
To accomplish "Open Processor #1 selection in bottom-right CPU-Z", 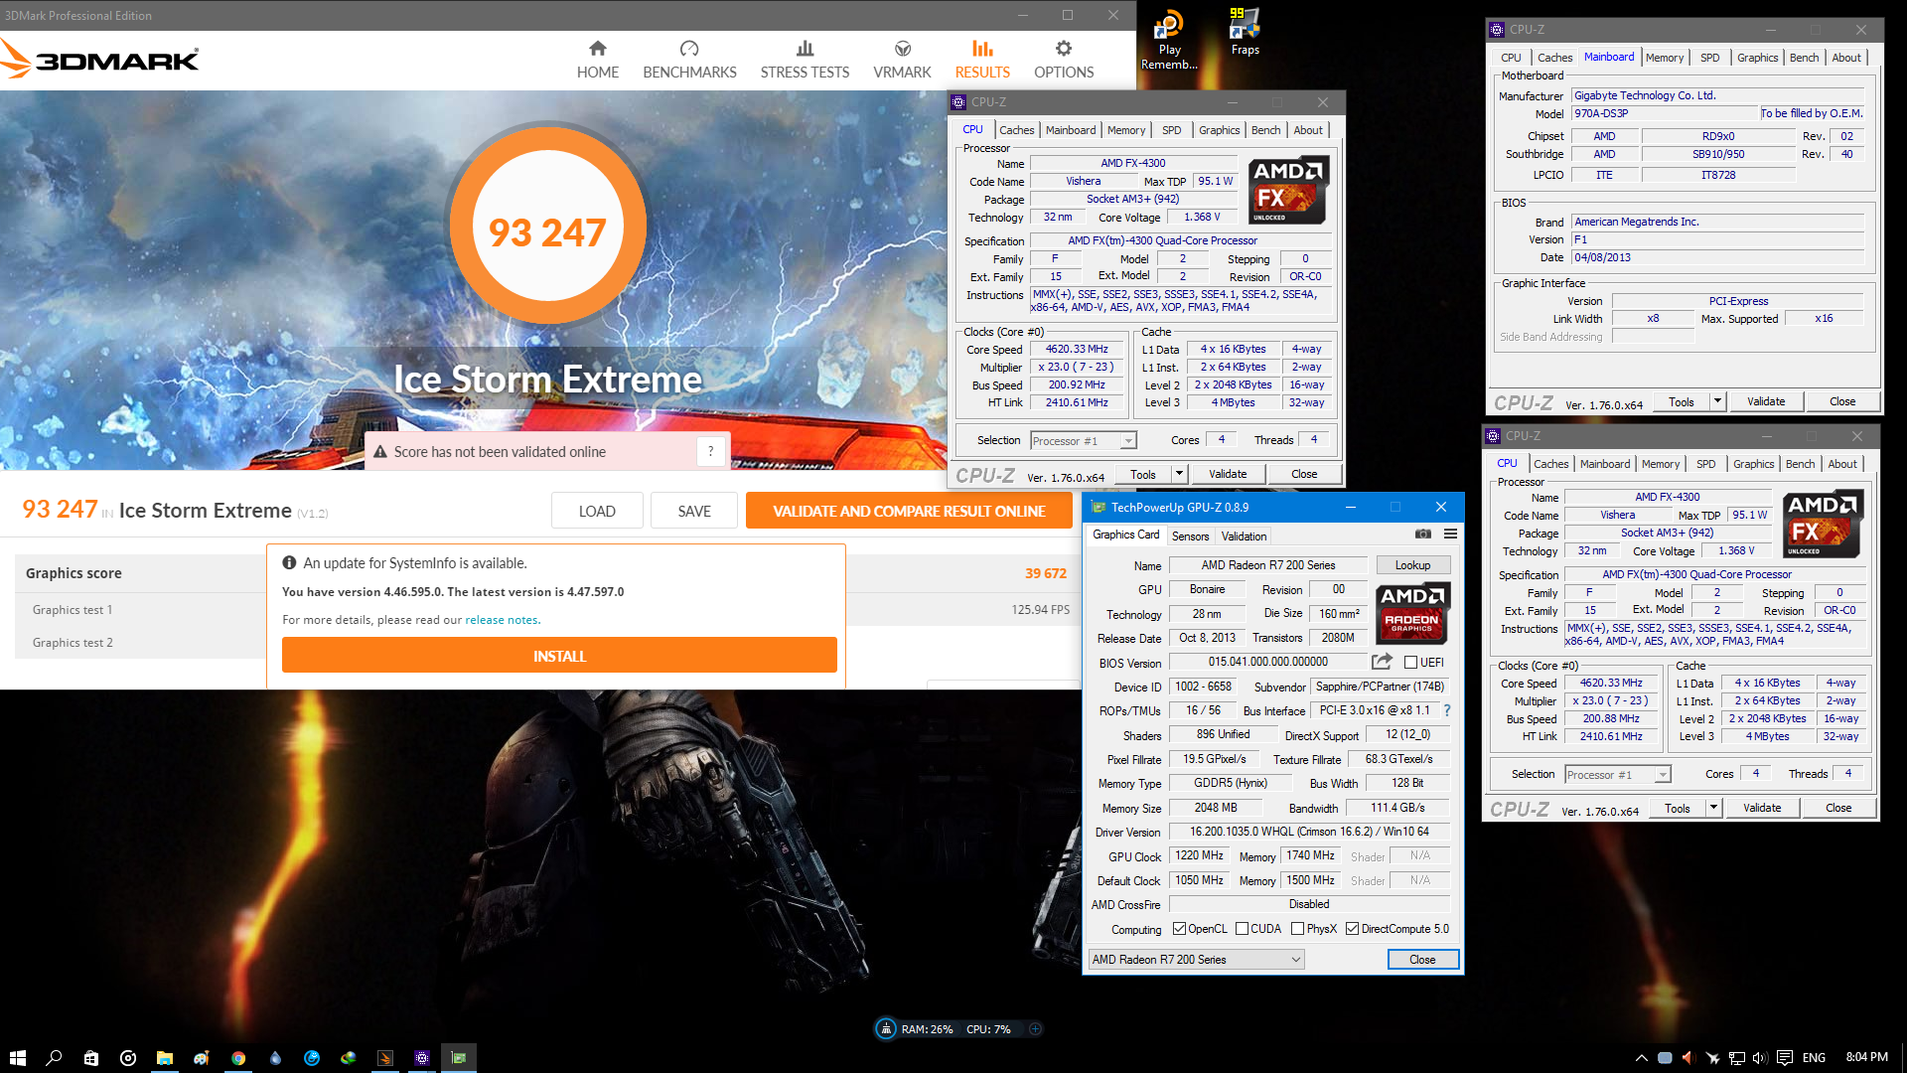I will (1617, 775).
